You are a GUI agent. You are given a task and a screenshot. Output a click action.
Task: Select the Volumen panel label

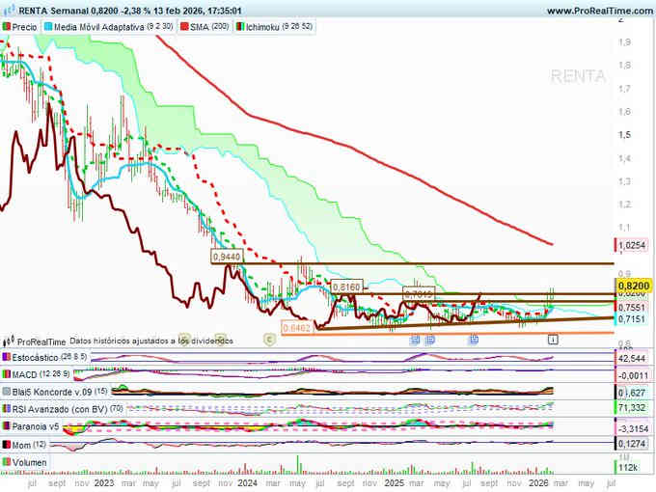(x=30, y=463)
